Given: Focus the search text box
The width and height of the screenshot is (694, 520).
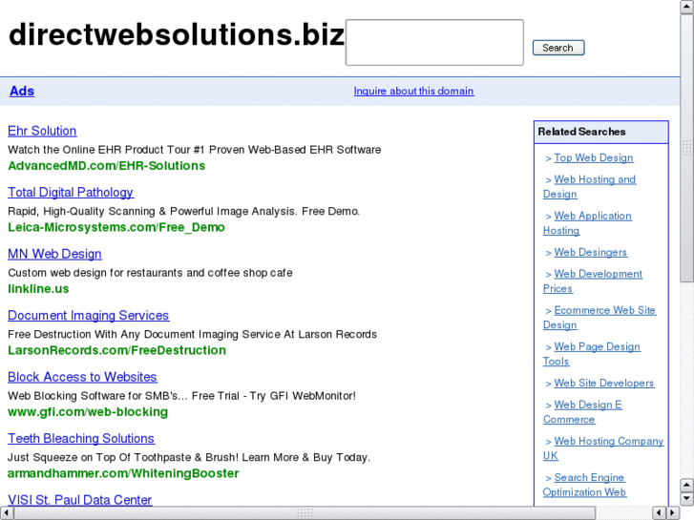Looking at the screenshot, I should 434,43.
